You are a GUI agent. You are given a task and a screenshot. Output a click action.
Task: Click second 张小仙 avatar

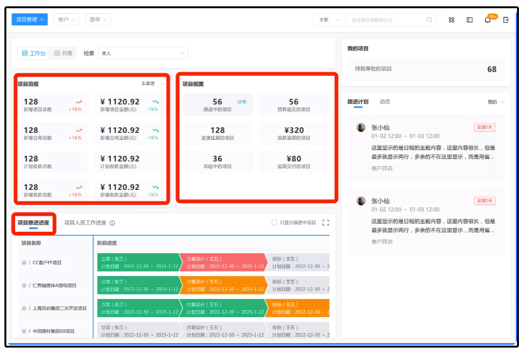tap(361, 201)
